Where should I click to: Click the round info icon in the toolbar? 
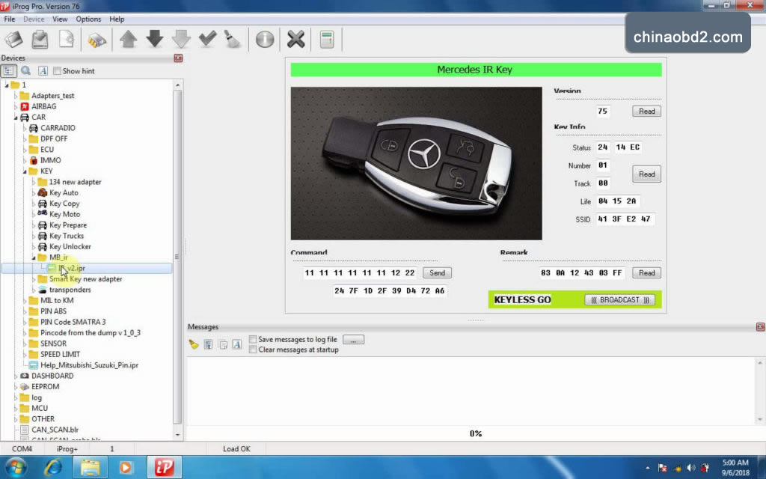[265, 40]
